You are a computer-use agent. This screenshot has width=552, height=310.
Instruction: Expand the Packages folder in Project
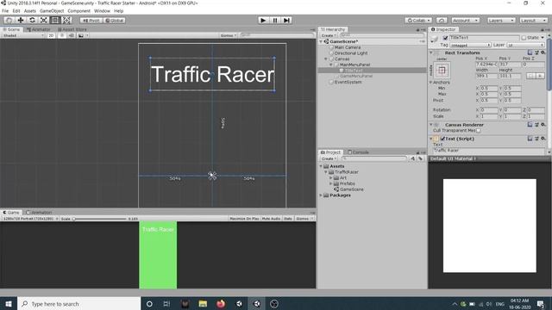tap(321, 195)
